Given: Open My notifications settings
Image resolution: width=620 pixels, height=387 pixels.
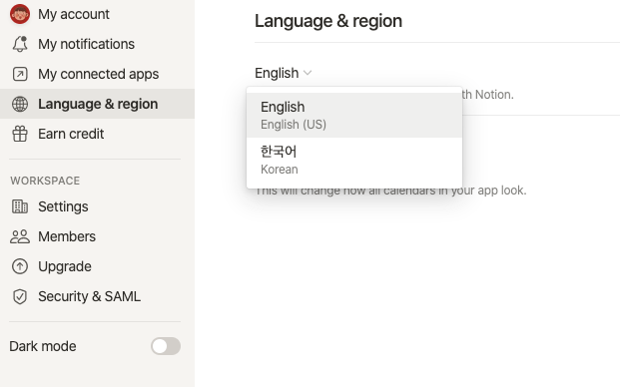Looking at the screenshot, I should [97, 44].
